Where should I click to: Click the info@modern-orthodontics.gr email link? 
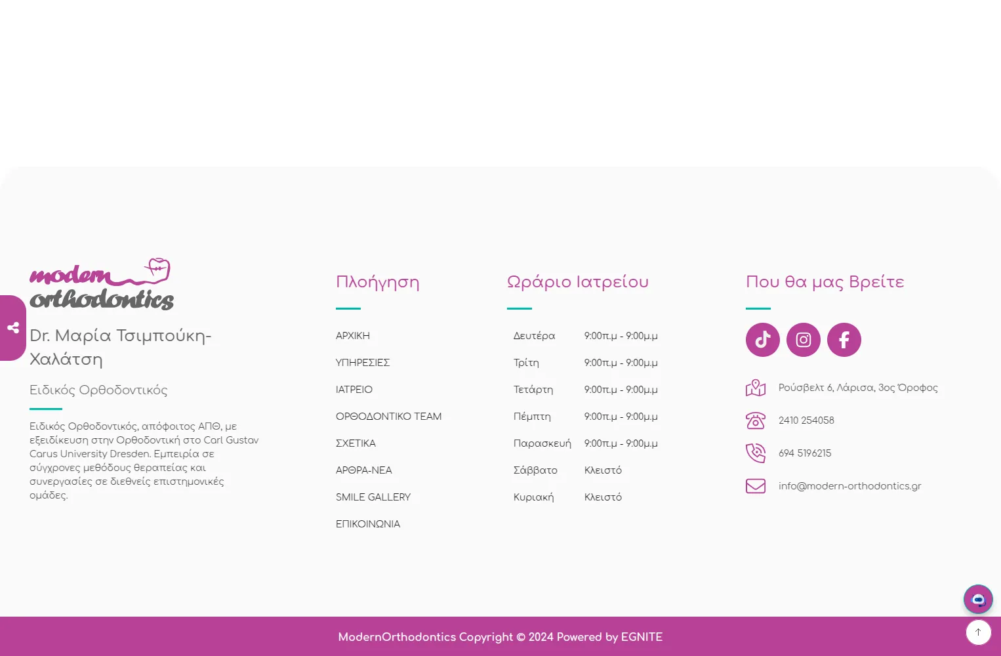849,486
